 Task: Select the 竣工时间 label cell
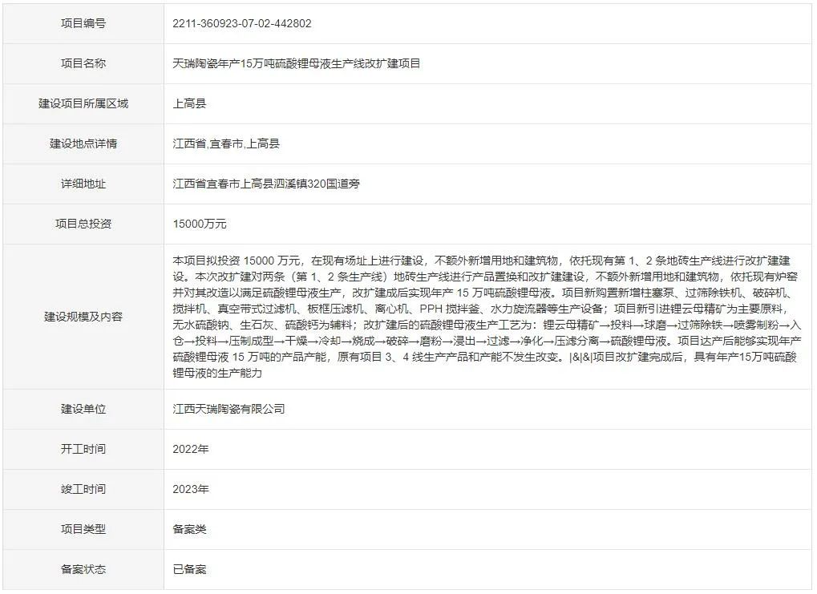coord(83,489)
